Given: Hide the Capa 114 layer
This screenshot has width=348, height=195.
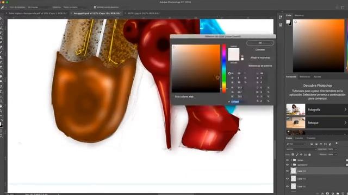Looking at the screenshot, I should point(288,171).
